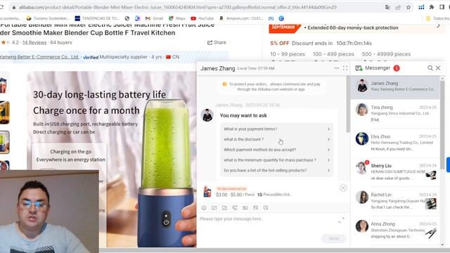450x253 pixels.
Task: Expand the message input area
Action: [341, 220]
